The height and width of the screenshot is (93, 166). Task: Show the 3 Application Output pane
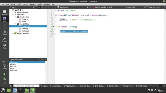click(70, 86)
